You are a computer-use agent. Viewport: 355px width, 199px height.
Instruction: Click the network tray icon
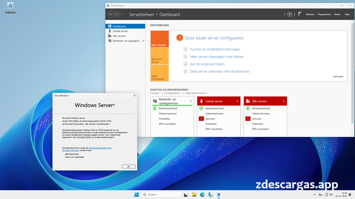(326, 195)
